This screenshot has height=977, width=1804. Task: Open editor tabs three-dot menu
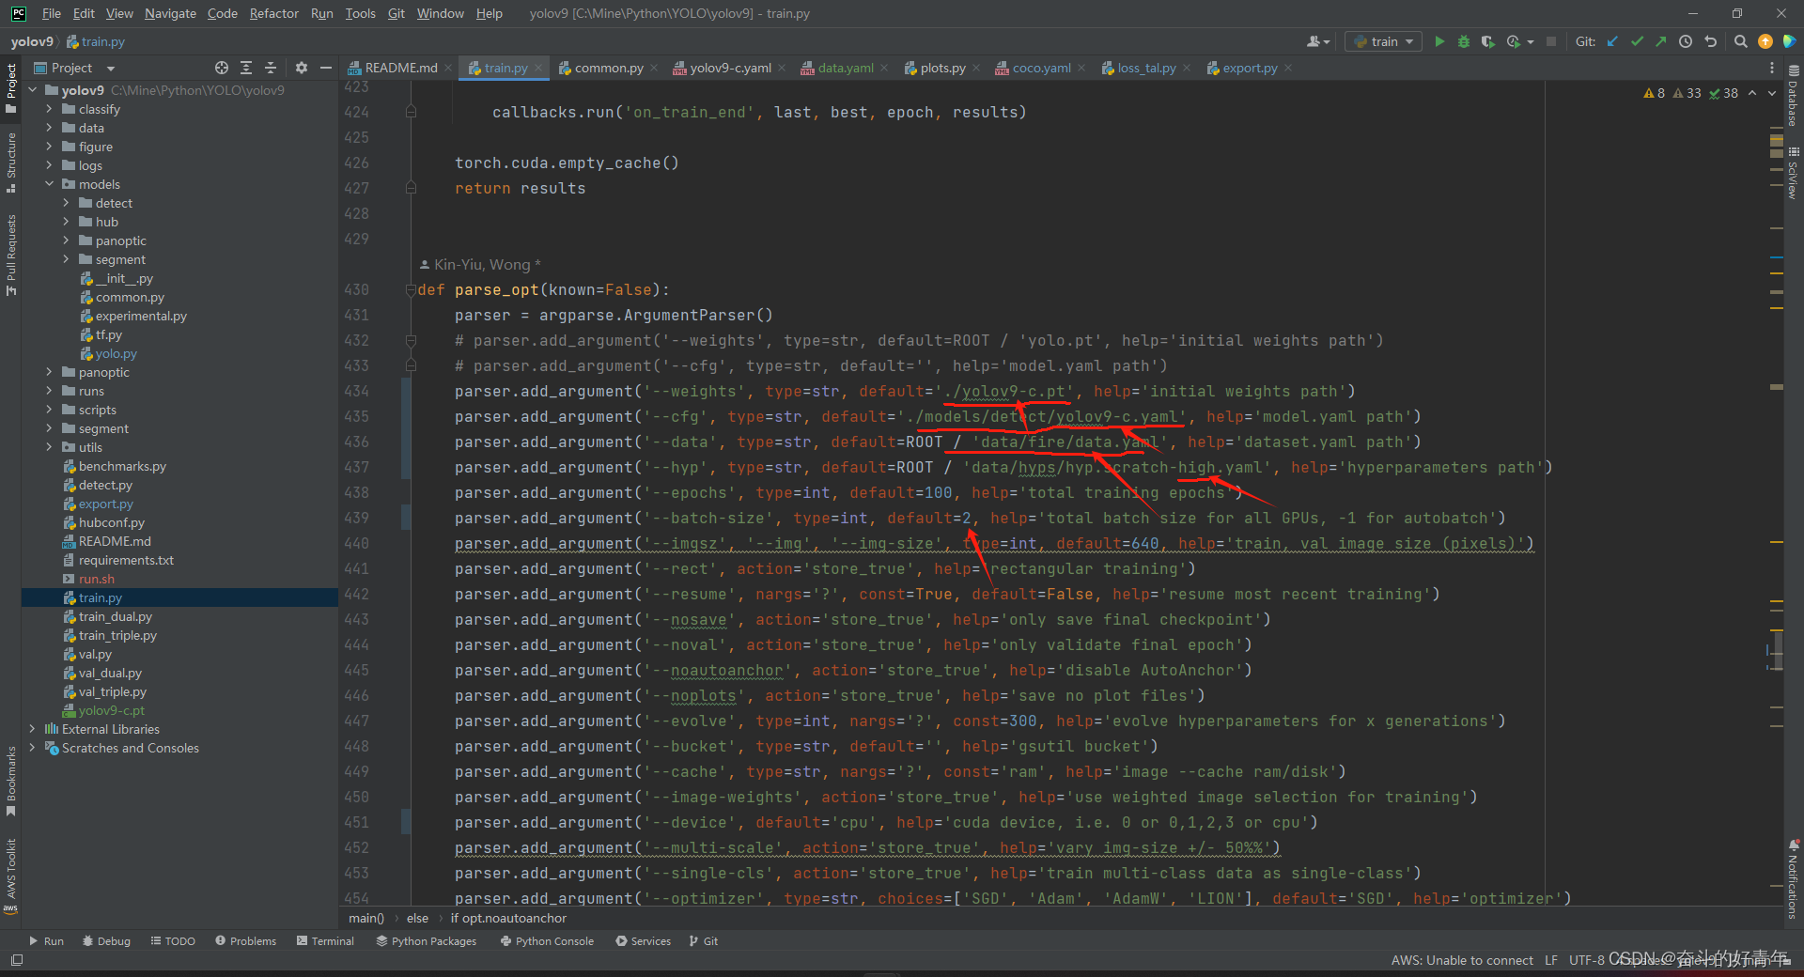pyautogui.click(x=1772, y=68)
